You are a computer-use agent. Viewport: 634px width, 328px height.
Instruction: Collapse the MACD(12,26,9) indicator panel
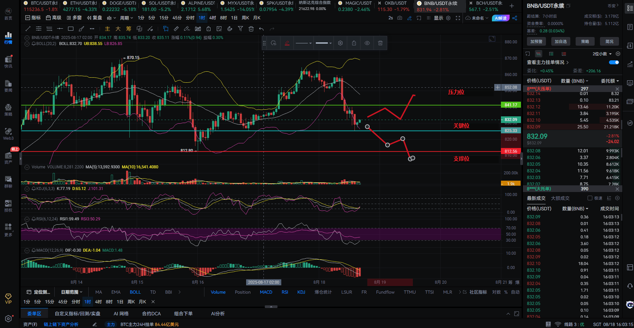pos(27,250)
